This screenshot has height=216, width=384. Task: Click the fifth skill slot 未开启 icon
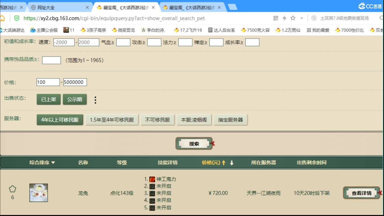coord(152,208)
